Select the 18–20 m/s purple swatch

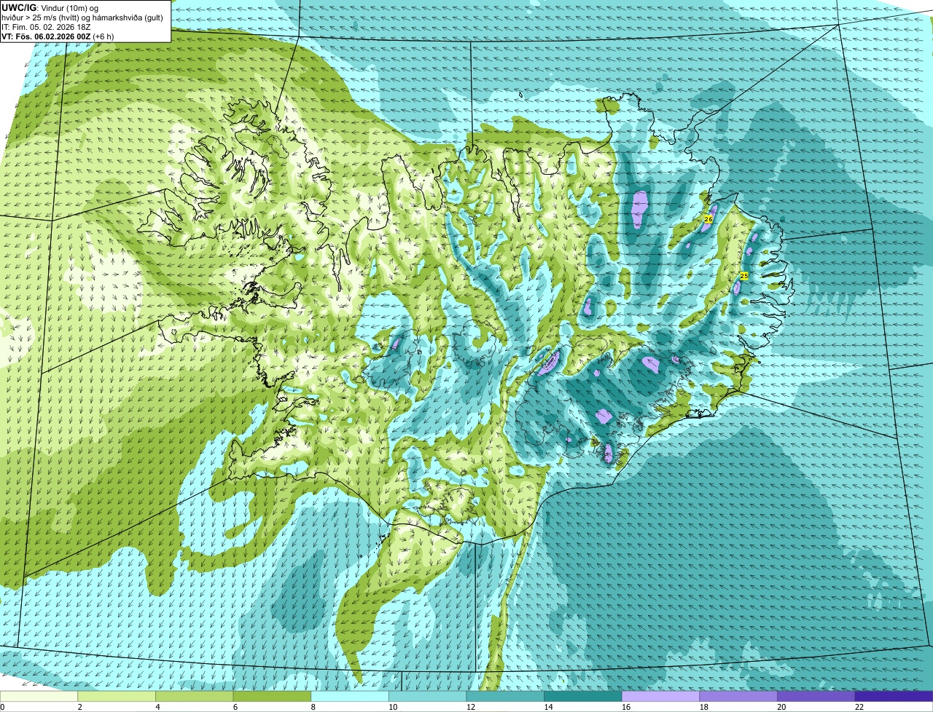click(x=738, y=696)
